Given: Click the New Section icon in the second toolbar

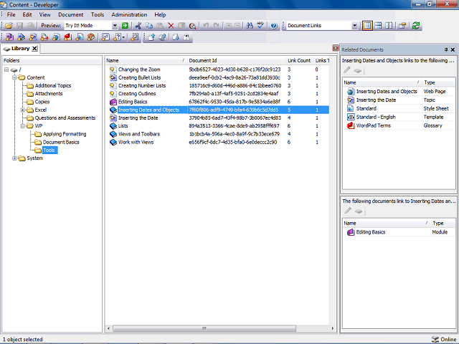Looking at the screenshot, I should 21,37.
